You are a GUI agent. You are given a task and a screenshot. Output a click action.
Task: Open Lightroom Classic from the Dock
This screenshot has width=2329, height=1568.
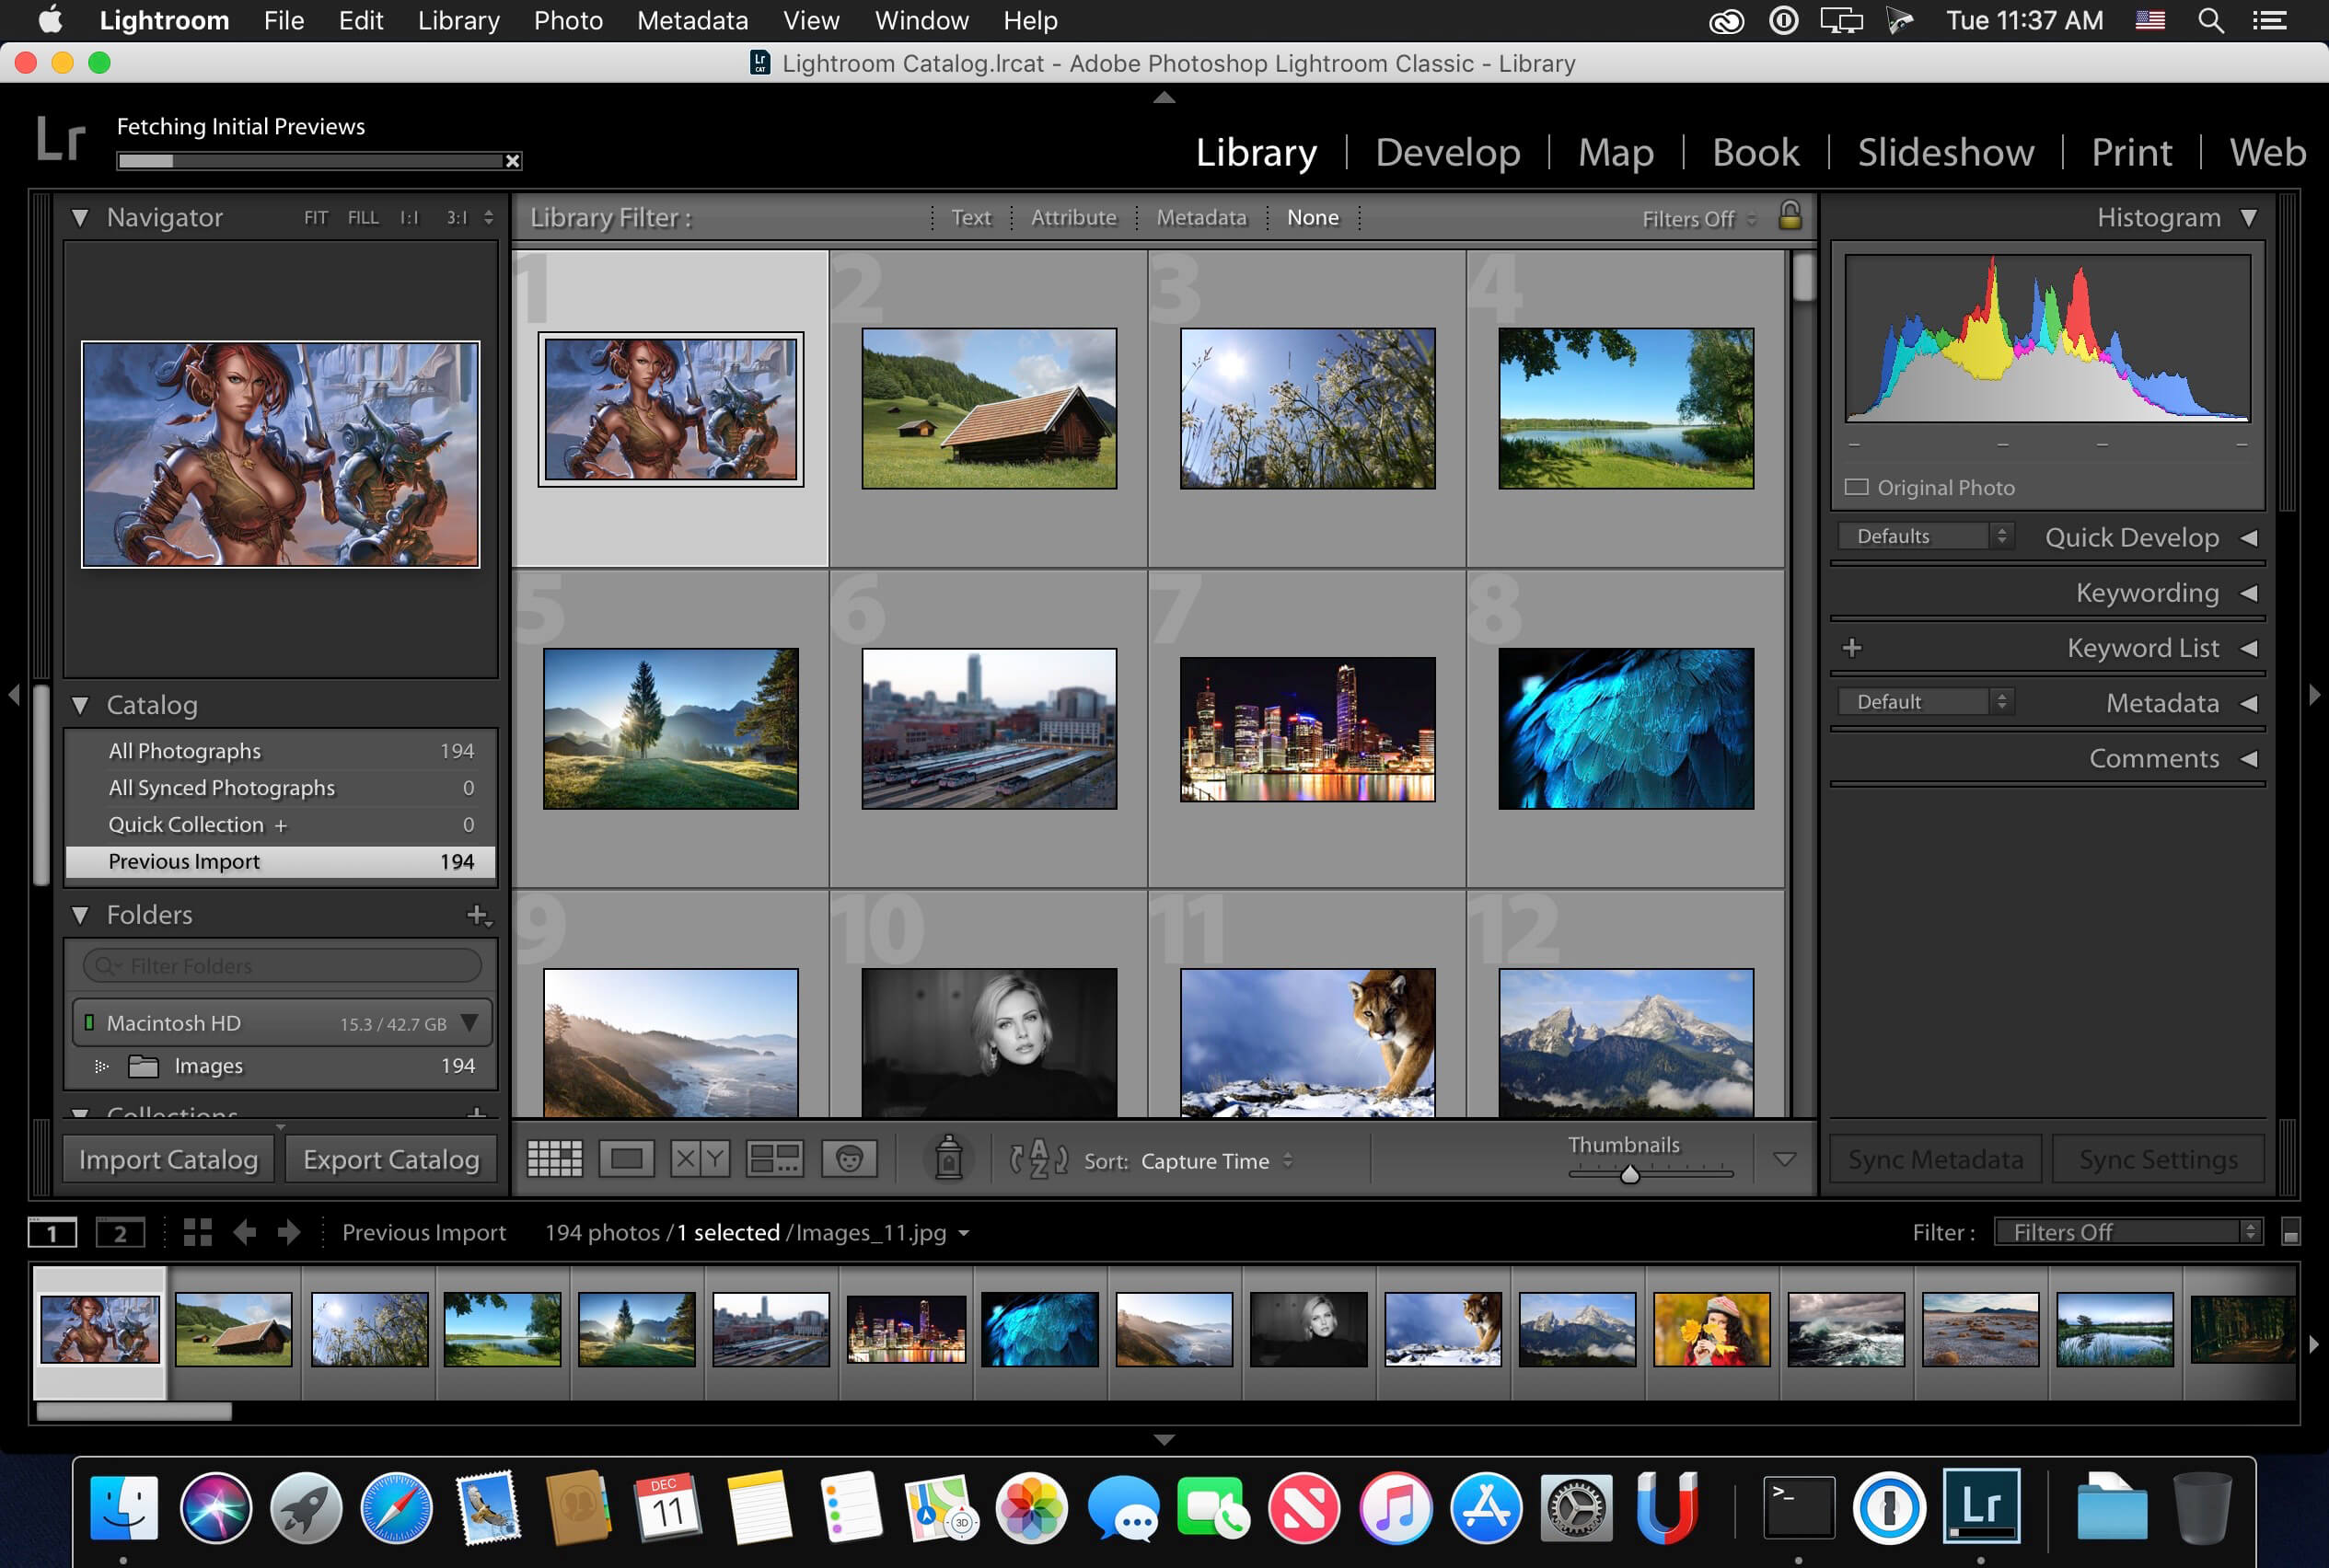click(x=1985, y=1502)
